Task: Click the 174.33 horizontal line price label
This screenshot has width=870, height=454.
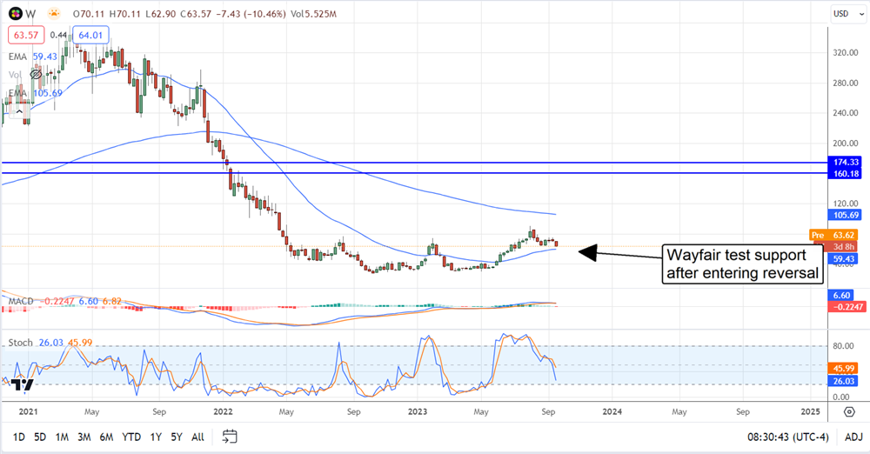Action: click(845, 162)
